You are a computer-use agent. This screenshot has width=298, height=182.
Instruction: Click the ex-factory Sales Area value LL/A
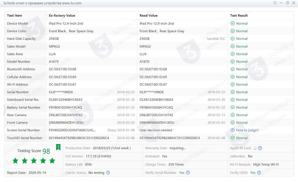pos(52,54)
